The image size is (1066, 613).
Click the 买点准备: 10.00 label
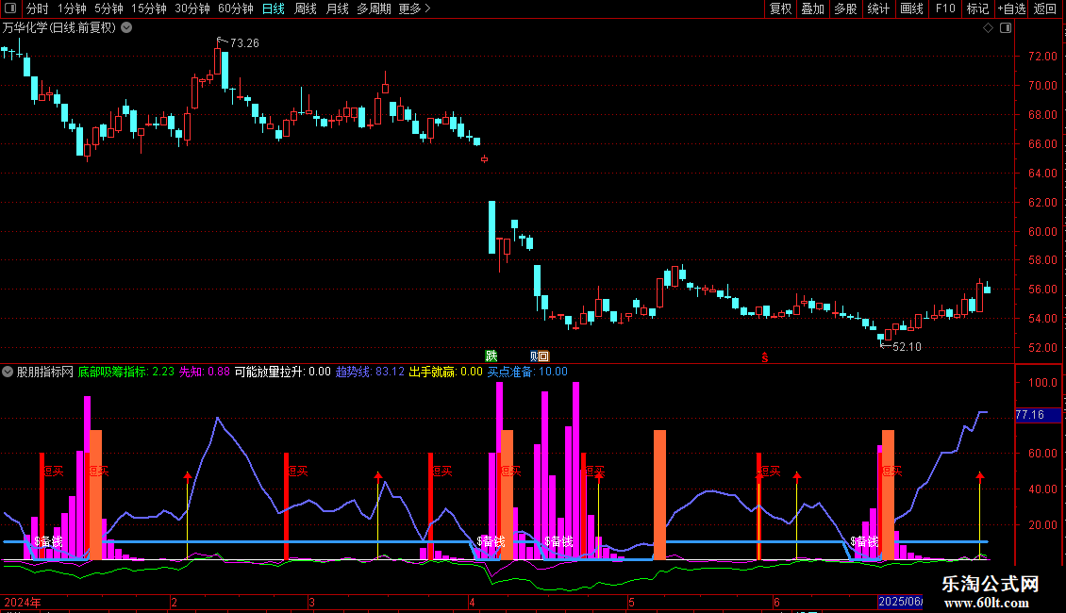coord(527,372)
